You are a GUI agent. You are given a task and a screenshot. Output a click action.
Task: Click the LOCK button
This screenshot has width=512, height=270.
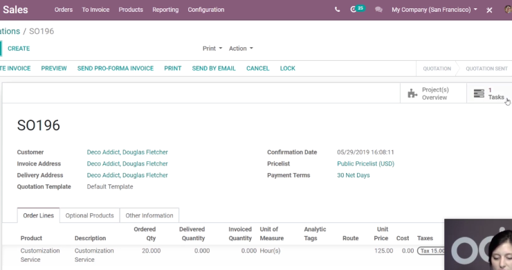tap(287, 69)
